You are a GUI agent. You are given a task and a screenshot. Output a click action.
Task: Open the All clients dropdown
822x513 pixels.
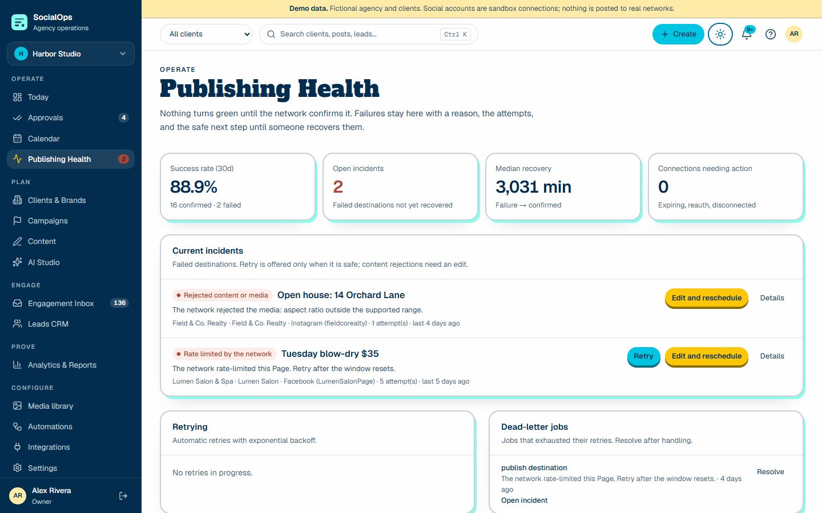[206, 34]
